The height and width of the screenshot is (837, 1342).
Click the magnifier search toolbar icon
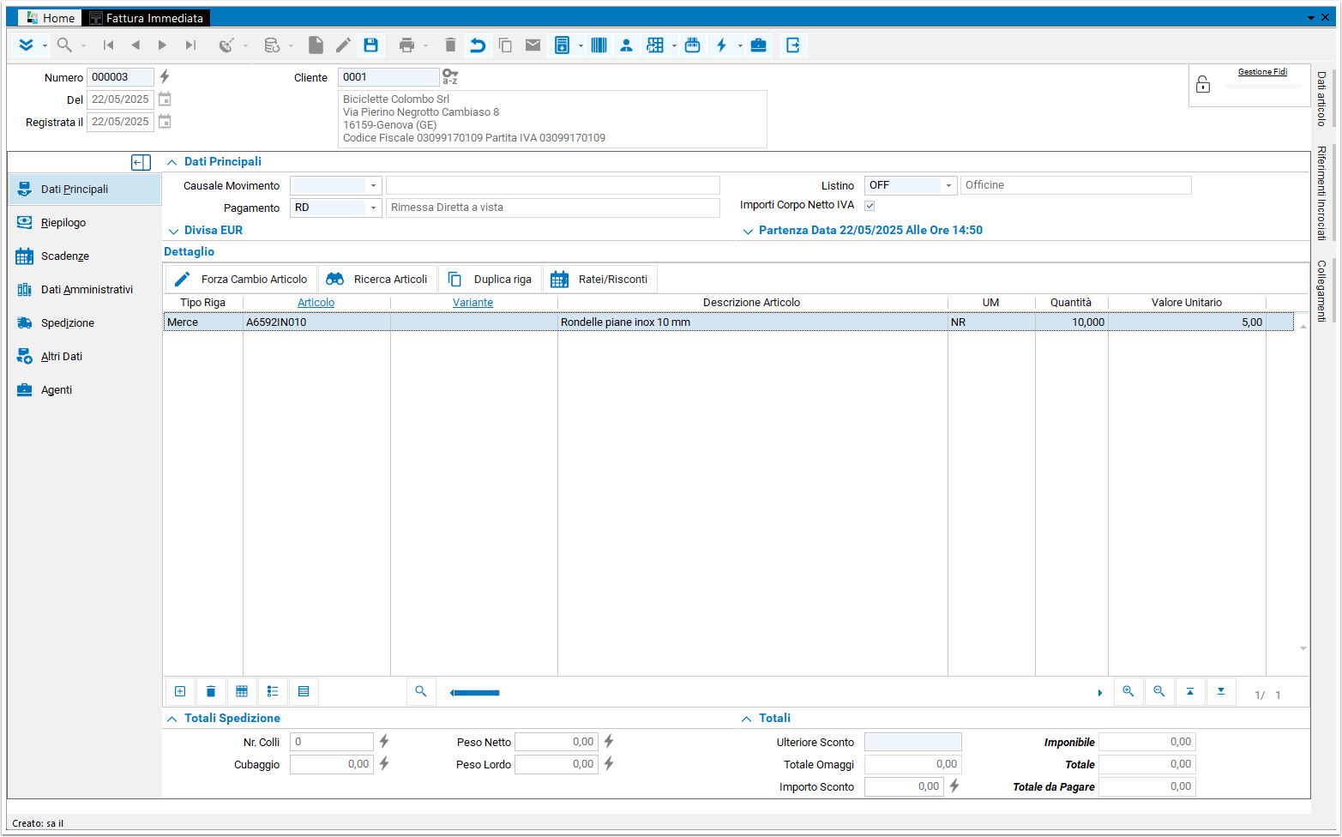(64, 45)
